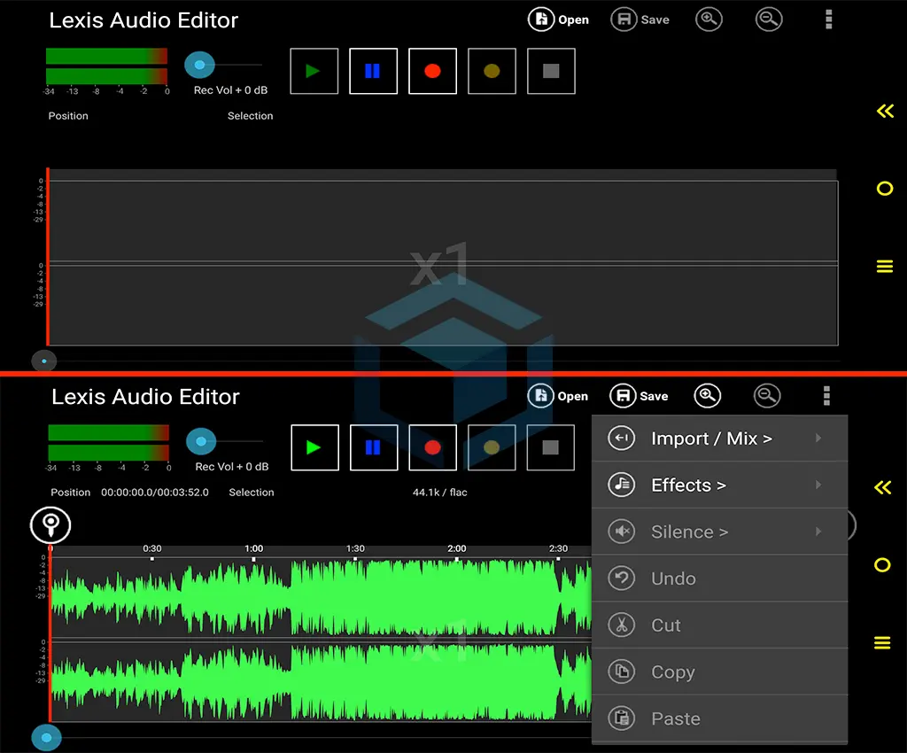Click 0:30 marker on waveform timeline
The image size is (907, 753).
click(152, 548)
